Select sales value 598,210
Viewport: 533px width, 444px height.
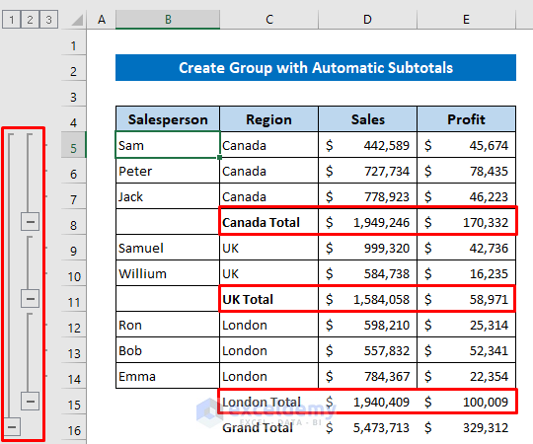(367, 325)
